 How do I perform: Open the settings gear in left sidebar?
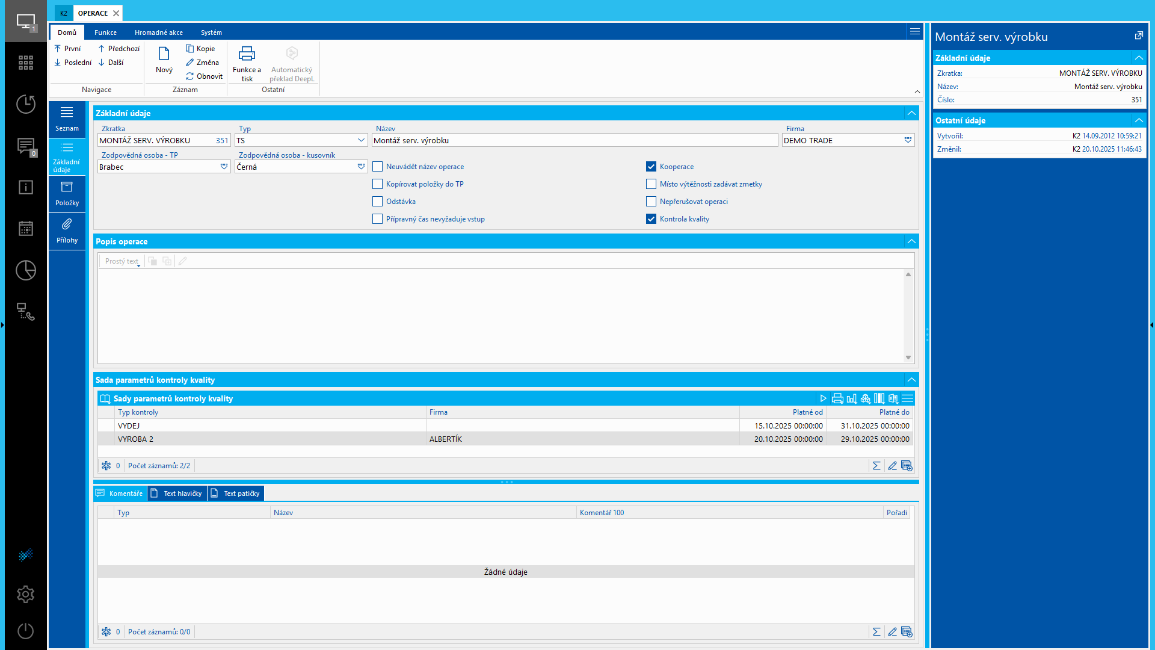pyautogui.click(x=25, y=595)
